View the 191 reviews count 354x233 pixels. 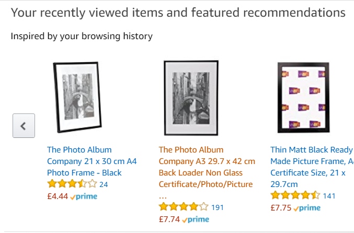pyautogui.click(x=218, y=207)
